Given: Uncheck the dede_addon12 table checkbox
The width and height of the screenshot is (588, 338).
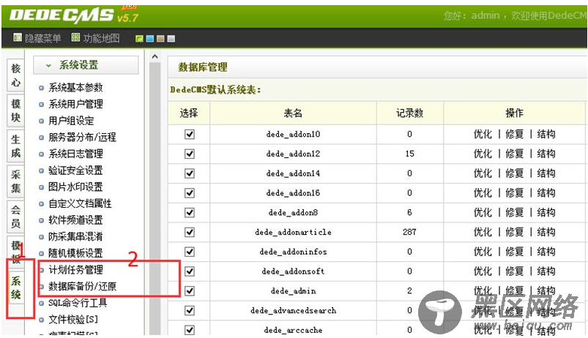Looking at the screenshot, I should tap(190, 154).
